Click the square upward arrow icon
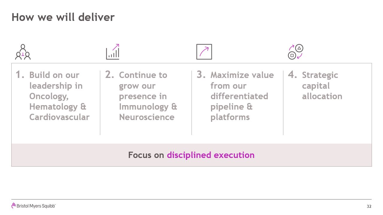This screenshot has height=215, width=383. click(x=204, y=52)
